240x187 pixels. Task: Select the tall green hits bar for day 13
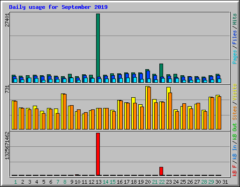(x=98, y=48)
